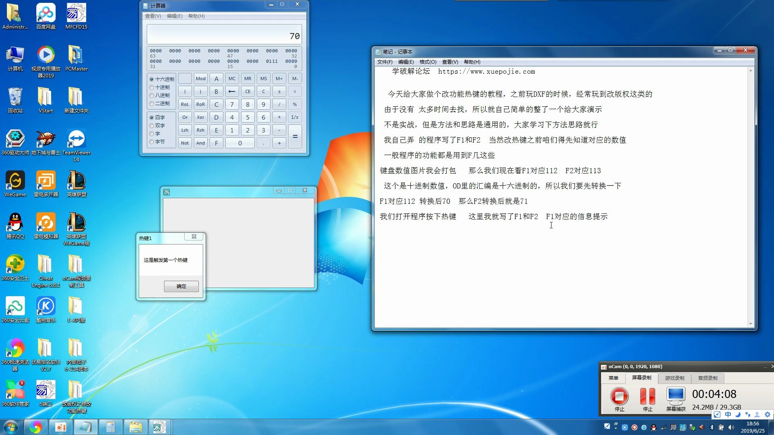Click calculator icon in the taskbar

(x=110, y=427)
